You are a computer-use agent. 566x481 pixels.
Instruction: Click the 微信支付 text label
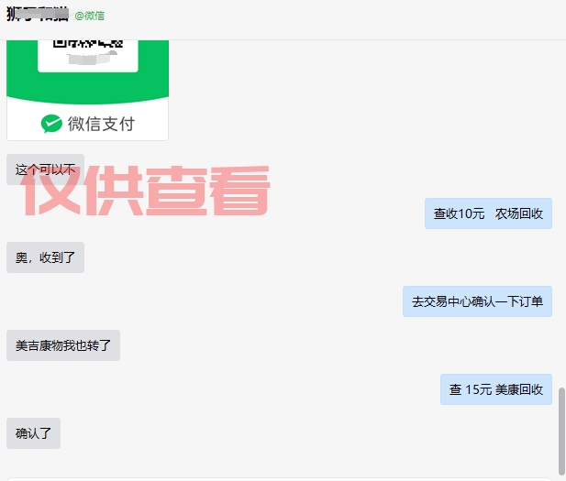101,124
